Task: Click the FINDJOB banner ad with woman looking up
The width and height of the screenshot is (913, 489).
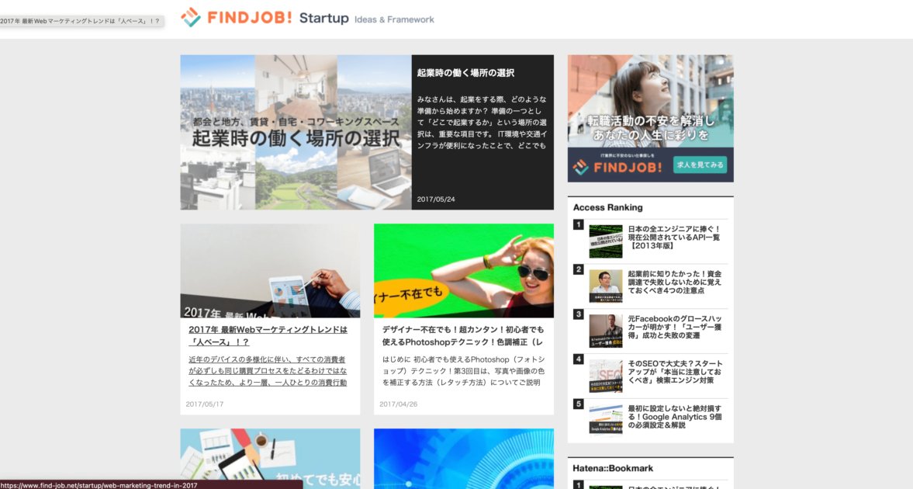Action: coord(650,118)
